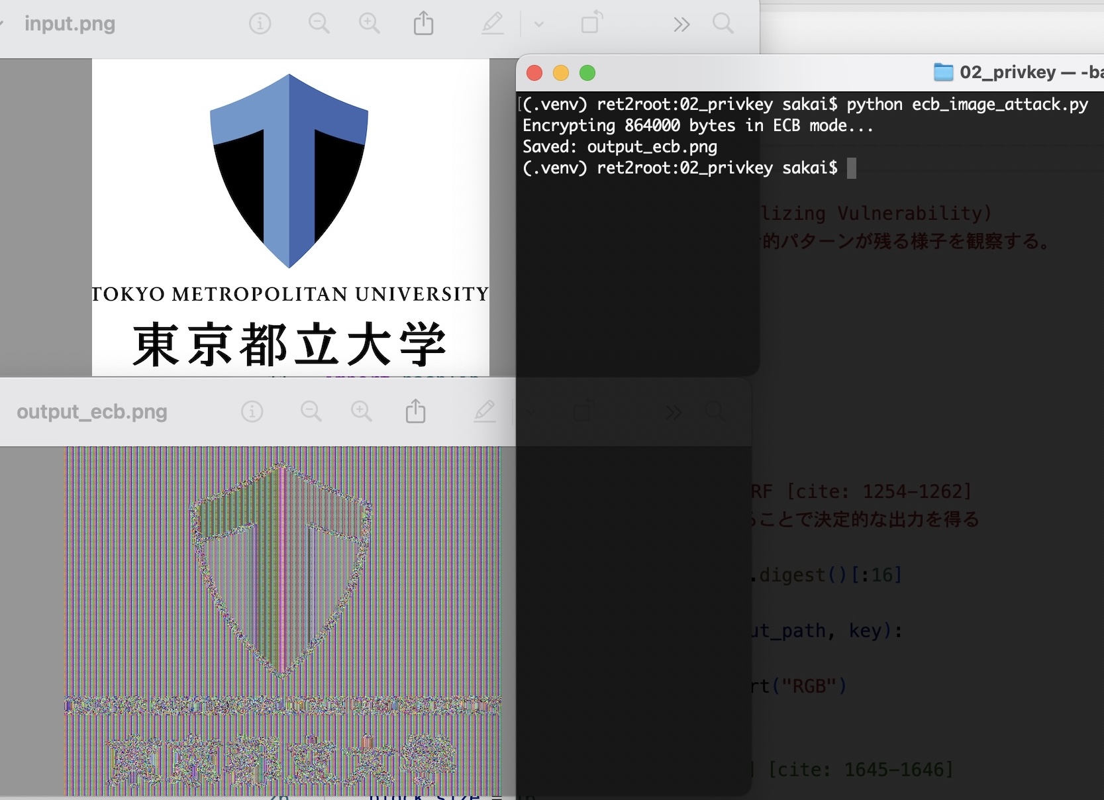Image resolution: width=1104 pixels, height=800 pixels.
Task: Zoom out of input.png
Action: click(x=319, y=23)
